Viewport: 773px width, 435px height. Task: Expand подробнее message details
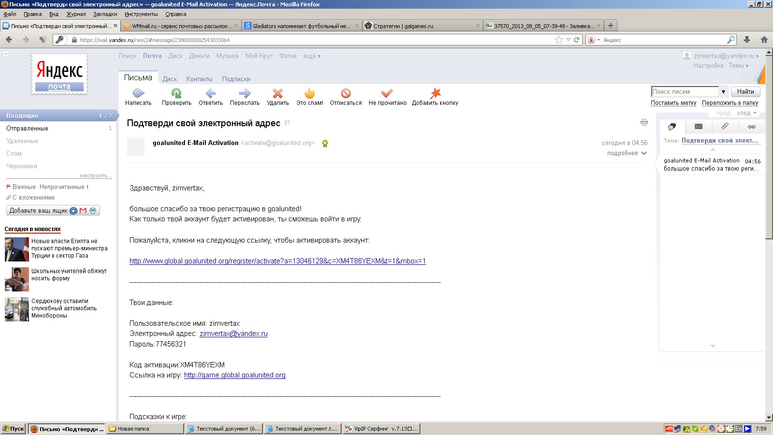[x=627, y=153]
